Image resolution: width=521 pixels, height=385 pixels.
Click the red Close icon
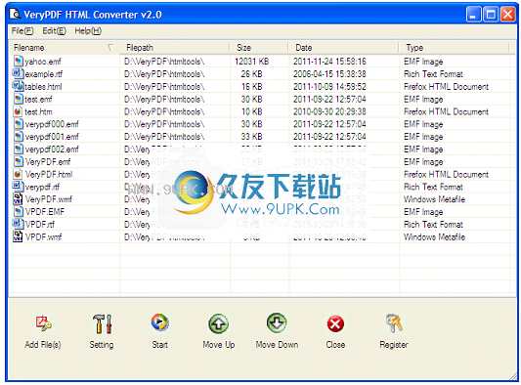pyautogui.click(x=335, y=323)
